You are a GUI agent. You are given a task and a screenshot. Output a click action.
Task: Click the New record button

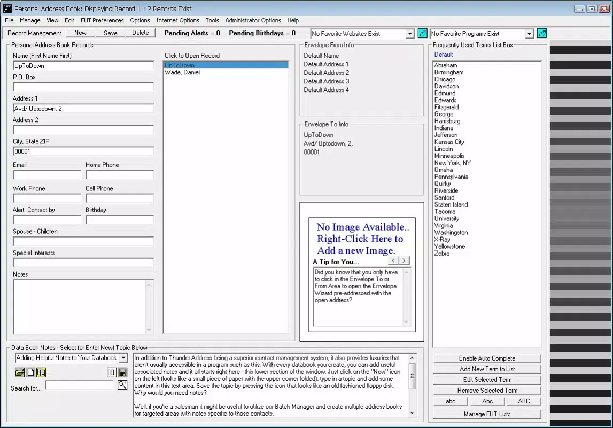(80, 33)
